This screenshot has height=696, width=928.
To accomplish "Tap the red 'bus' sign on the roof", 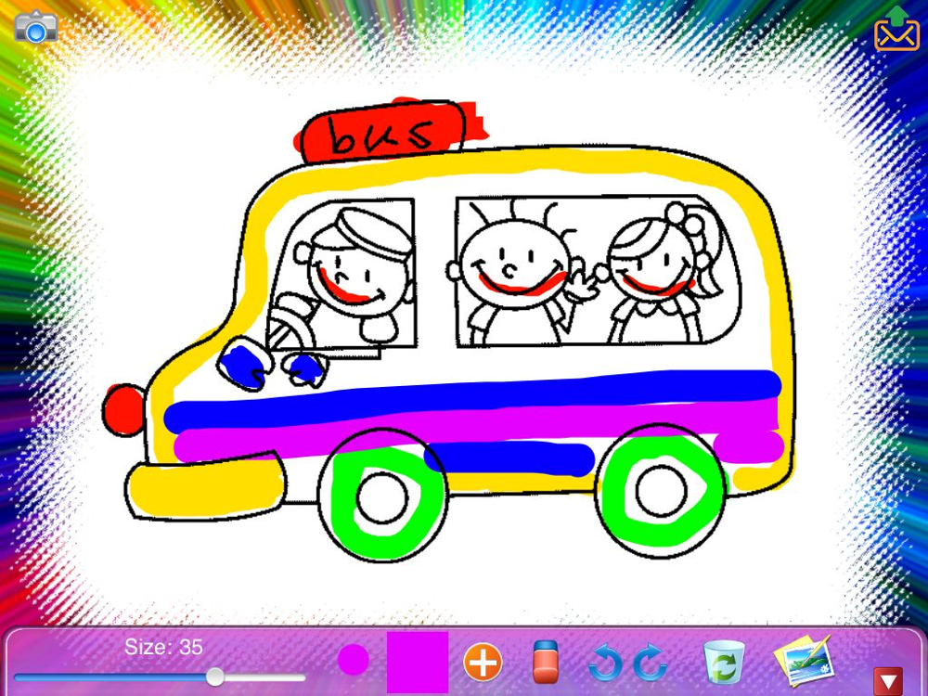I will coord(383,135).
